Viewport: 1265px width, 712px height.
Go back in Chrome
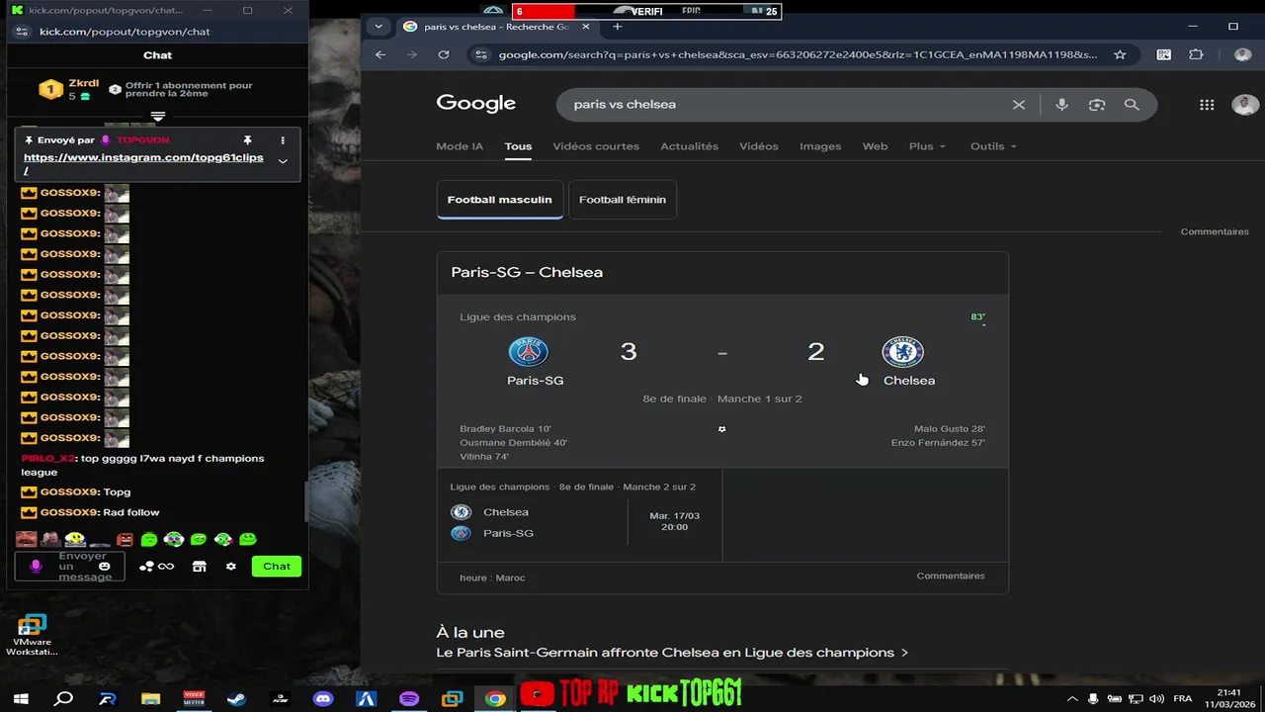pyautogui.click(x=380, y=54)
